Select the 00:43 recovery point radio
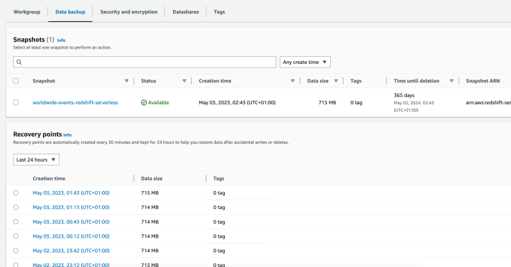511x267 pixels. pyautogui.click(x=15, y=222)
